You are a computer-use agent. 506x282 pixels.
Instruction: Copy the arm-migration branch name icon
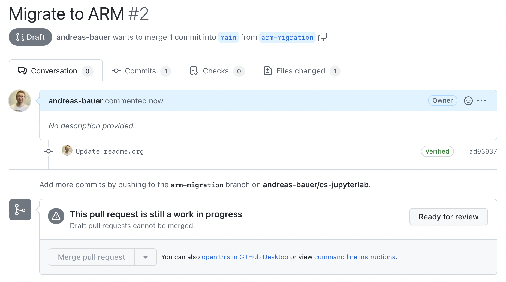(322, 37)
